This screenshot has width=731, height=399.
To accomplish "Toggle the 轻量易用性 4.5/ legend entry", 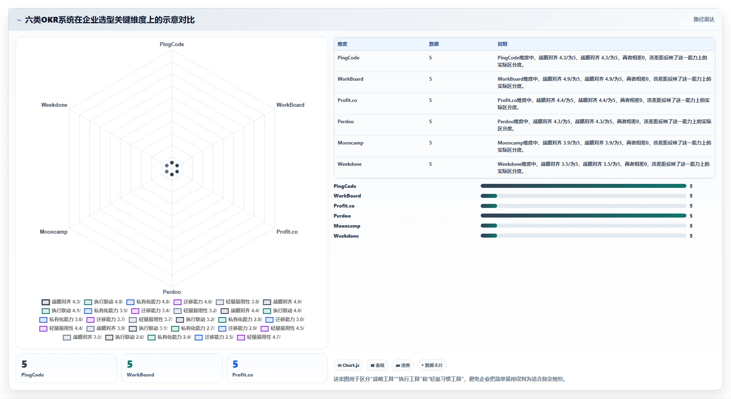I will tap(282, 328).
